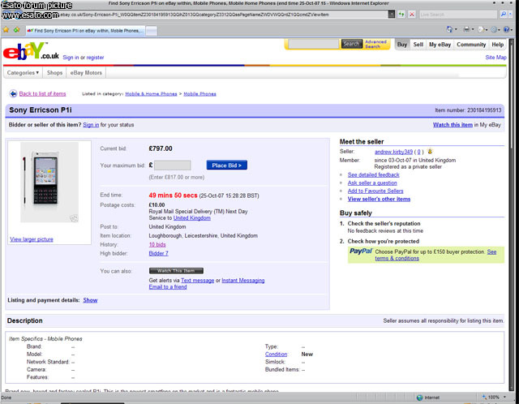This screenshot has height=404, width=519.
Task: Open the Bidder 7 link
Action: (159, 253)
